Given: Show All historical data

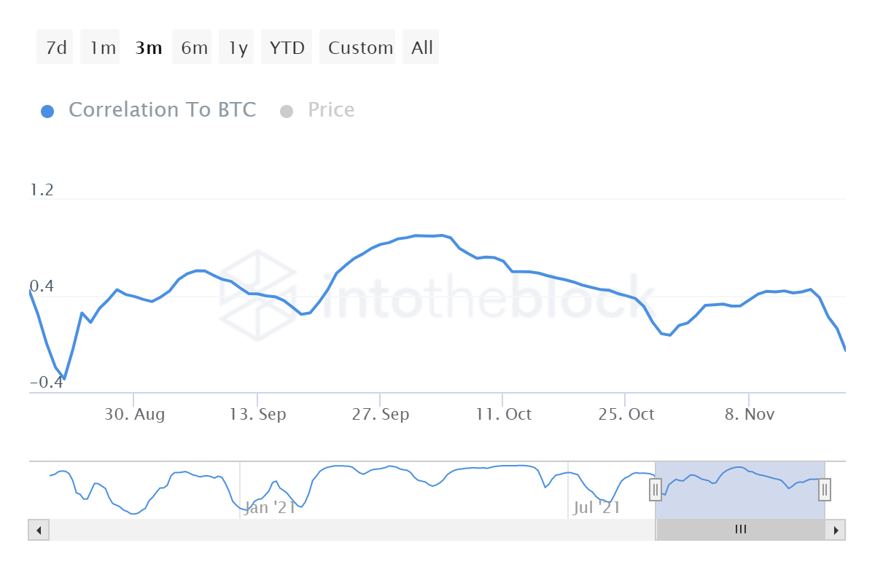Looking at the screenshot, I should 421,48.
